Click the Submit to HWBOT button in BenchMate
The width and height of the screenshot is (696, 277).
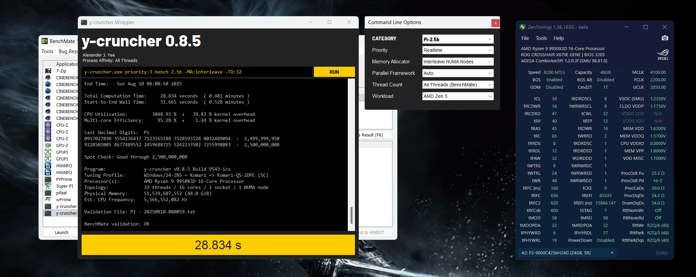(x=375, y=233)
